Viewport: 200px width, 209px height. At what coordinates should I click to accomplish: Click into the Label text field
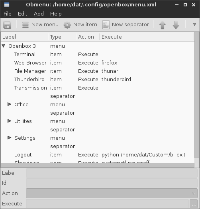click(x=112, y=173)
